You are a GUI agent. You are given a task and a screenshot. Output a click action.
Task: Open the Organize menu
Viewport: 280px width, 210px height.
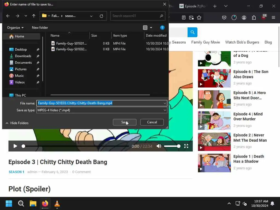pos(15,28)
